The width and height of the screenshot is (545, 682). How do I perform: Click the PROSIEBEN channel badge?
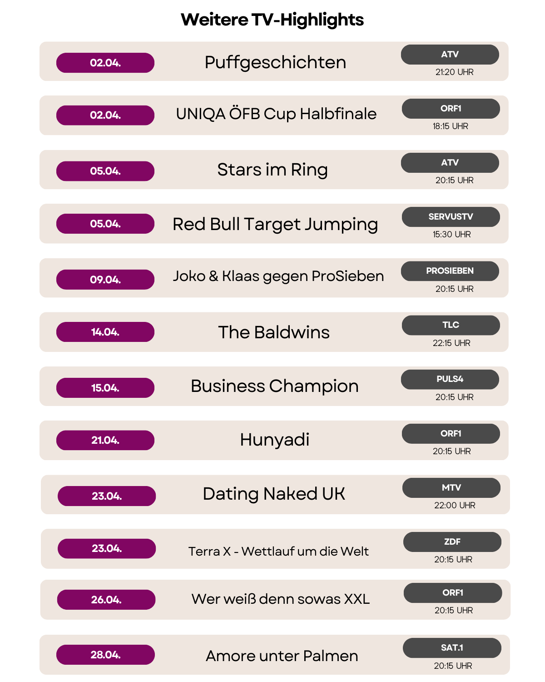450,271
